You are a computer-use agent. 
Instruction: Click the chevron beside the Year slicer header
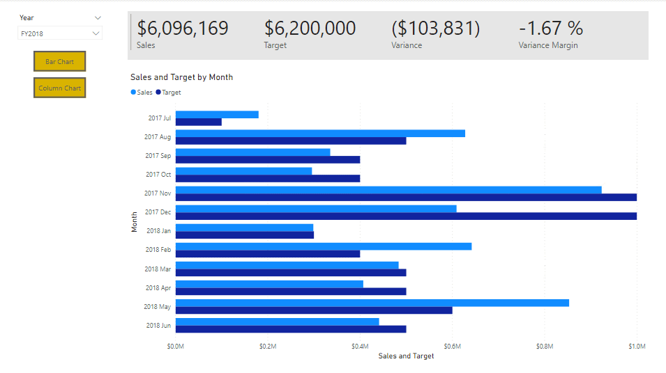click(x=98, y=17)
